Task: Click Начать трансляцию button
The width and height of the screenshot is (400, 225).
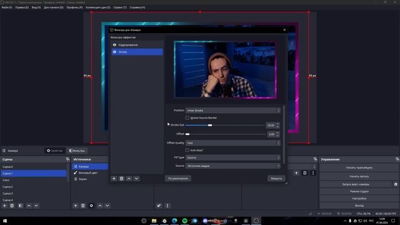Action: point(359,167)
